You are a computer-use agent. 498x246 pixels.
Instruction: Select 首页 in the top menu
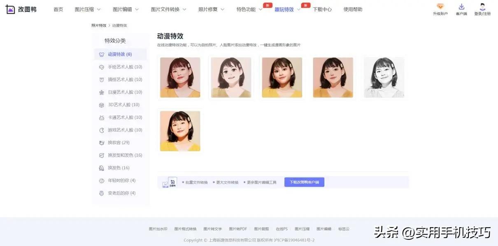(58, 9)
